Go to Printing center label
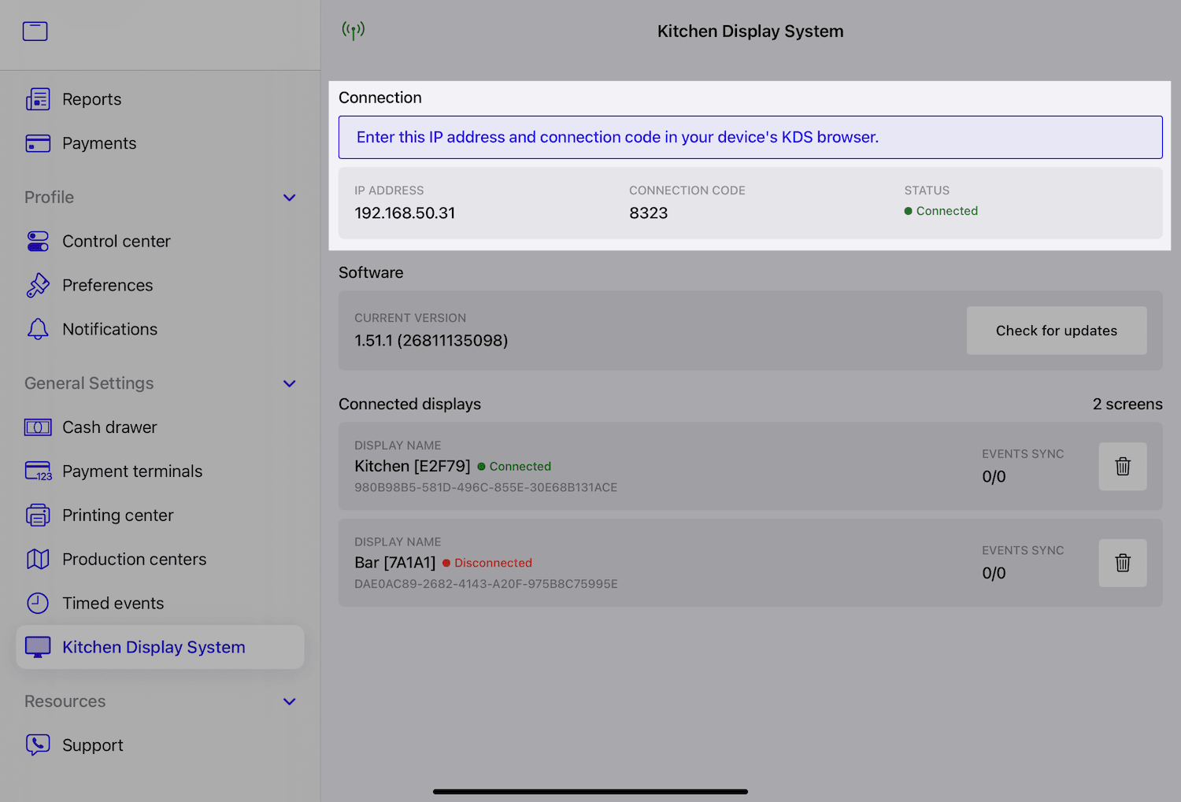The image size is (1181, 802). (118, 516)
